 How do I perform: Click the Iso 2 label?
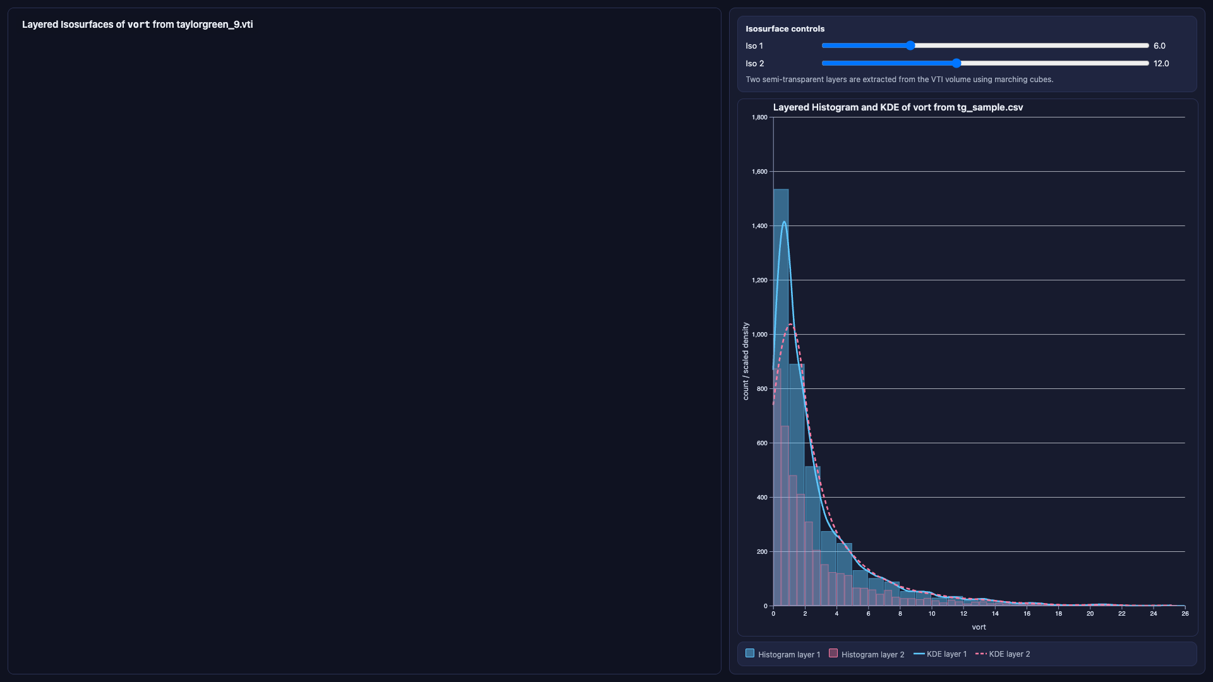755,64
